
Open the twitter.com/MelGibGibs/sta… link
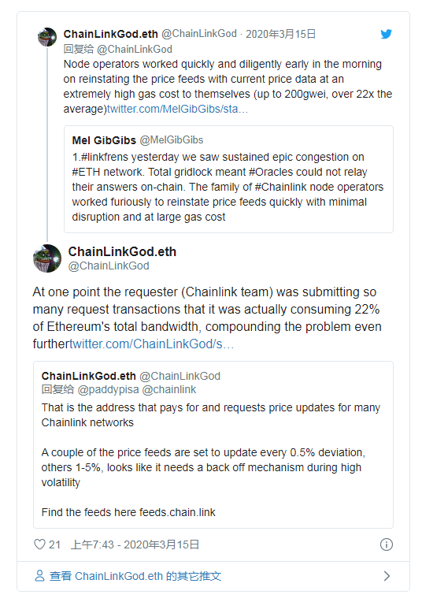pyautogui.click(x=178, y=109)
